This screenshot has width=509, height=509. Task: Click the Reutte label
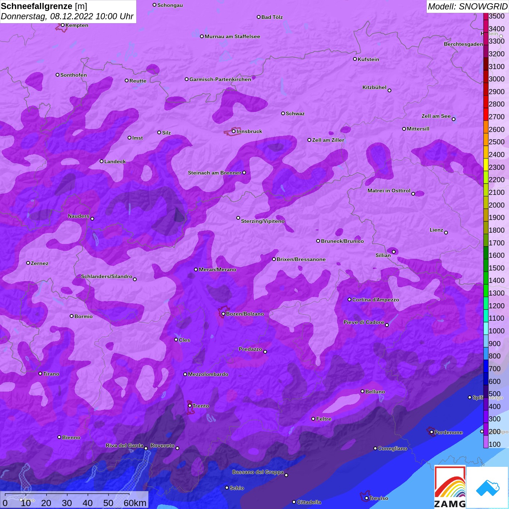[x=138, y=81]
